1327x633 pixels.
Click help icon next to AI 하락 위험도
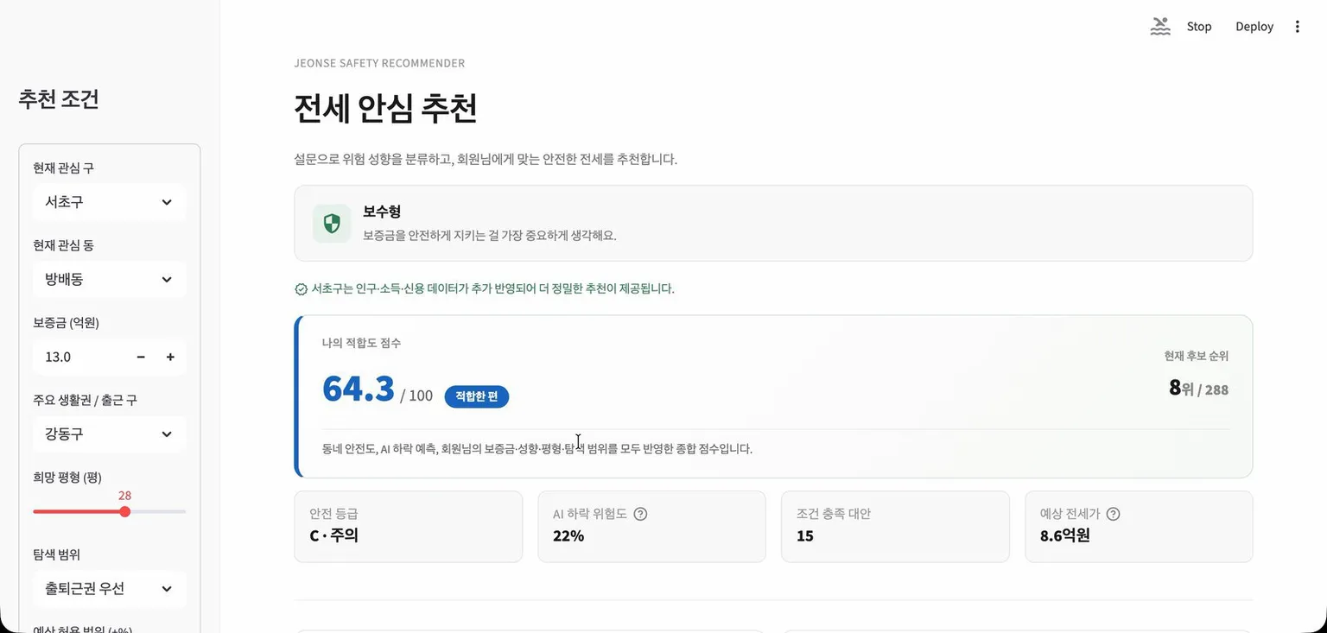click(x=640, y=514)
